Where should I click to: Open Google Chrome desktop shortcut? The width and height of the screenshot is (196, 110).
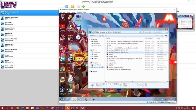[x=62, y=70]
